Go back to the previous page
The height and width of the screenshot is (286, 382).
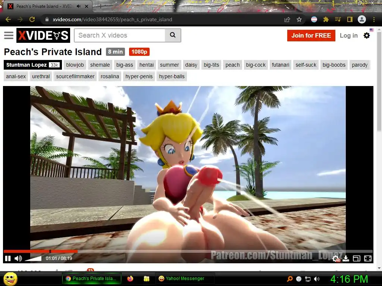[8, 19]
